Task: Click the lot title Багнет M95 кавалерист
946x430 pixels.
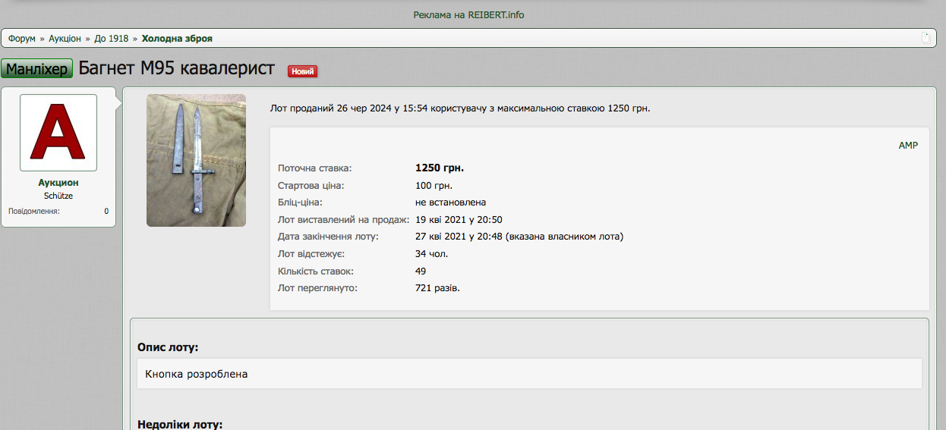Action: [x=177, y=68]
